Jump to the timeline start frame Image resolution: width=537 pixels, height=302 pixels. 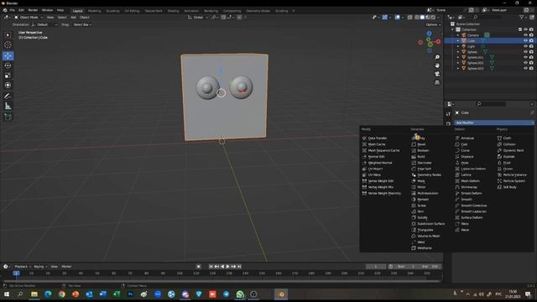coord(211,267)
